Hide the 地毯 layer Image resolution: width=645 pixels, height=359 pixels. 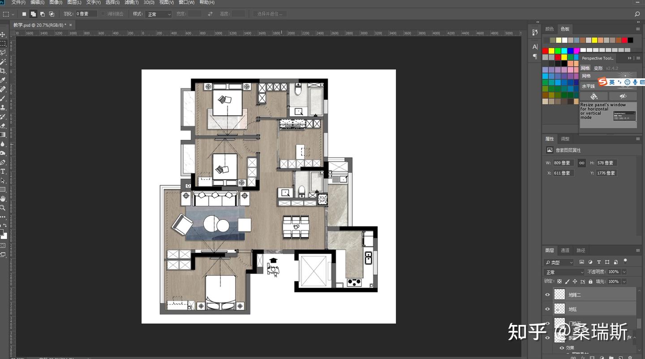[x=547, y=309]
